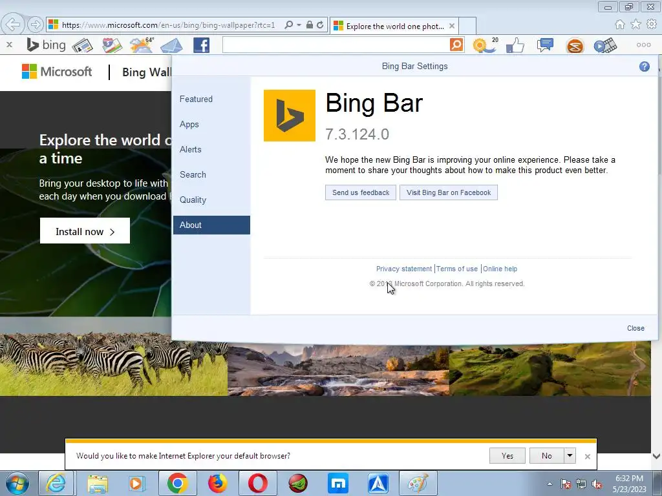This screenshot has width=662, height=496.
Task: Click inside the Bing Bar search field
Action: [336, 45]
